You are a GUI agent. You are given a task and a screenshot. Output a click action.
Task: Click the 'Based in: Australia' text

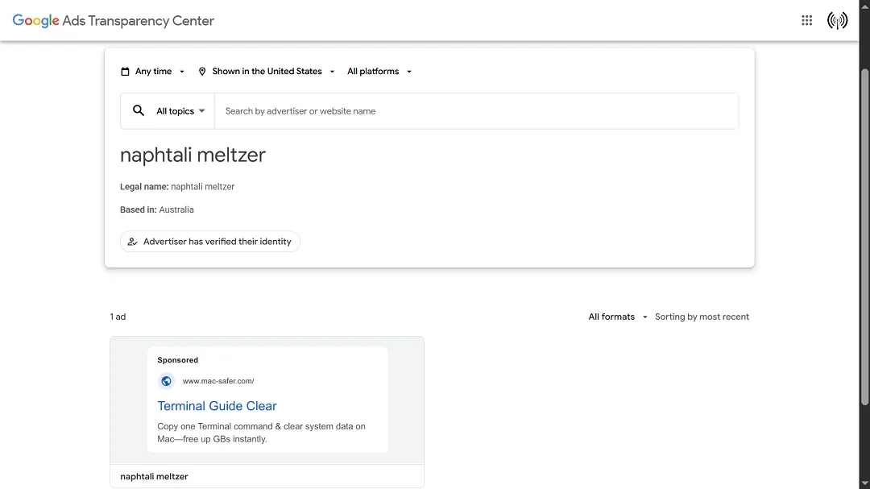coord(157,209)
